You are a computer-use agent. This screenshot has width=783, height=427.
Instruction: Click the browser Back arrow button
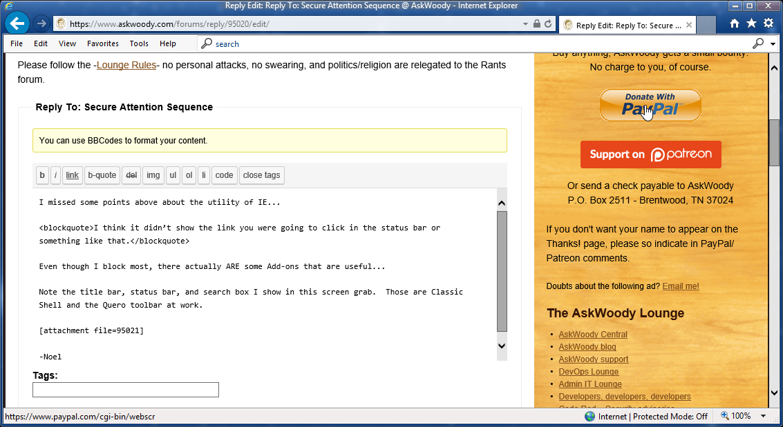click(16, 23)
